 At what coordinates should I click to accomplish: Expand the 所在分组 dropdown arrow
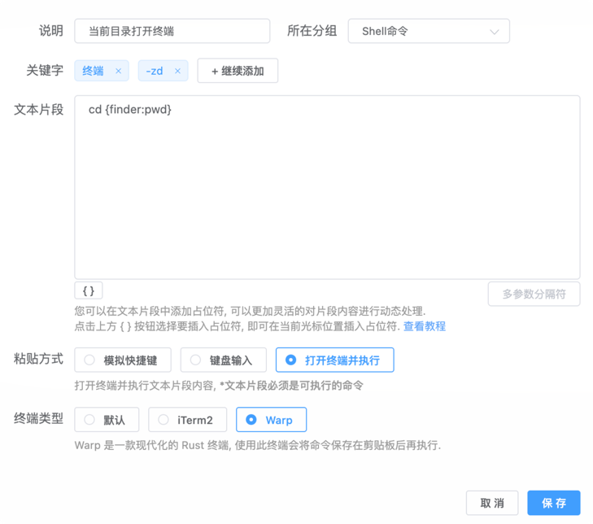pyautogui.click(x=494, y=32)
